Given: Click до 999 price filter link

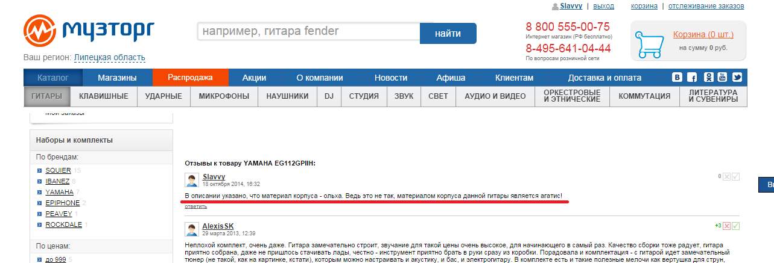Looking at the screenshot, I should tap(56, 259).
